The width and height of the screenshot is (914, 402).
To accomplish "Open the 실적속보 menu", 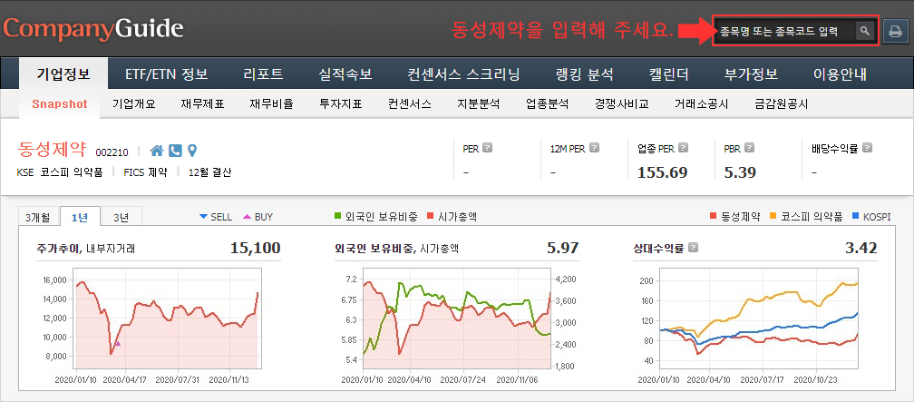I will pyautogui.click(x=345, y=74).
